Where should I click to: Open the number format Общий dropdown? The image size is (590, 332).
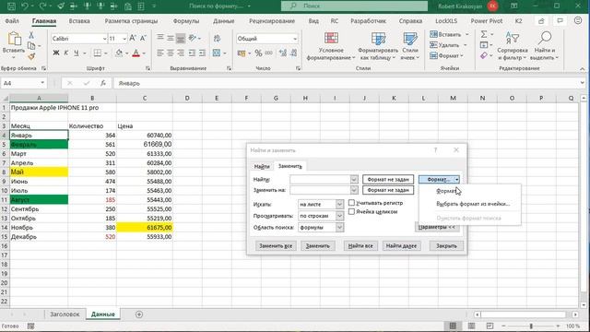tap(295, 39)
